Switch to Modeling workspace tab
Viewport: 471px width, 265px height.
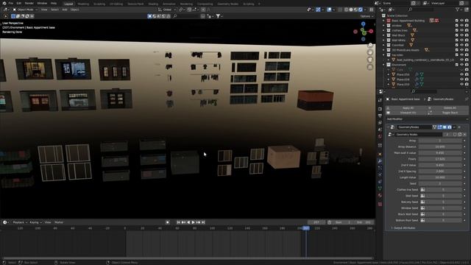pyautogui.click(x=83, y=4)
